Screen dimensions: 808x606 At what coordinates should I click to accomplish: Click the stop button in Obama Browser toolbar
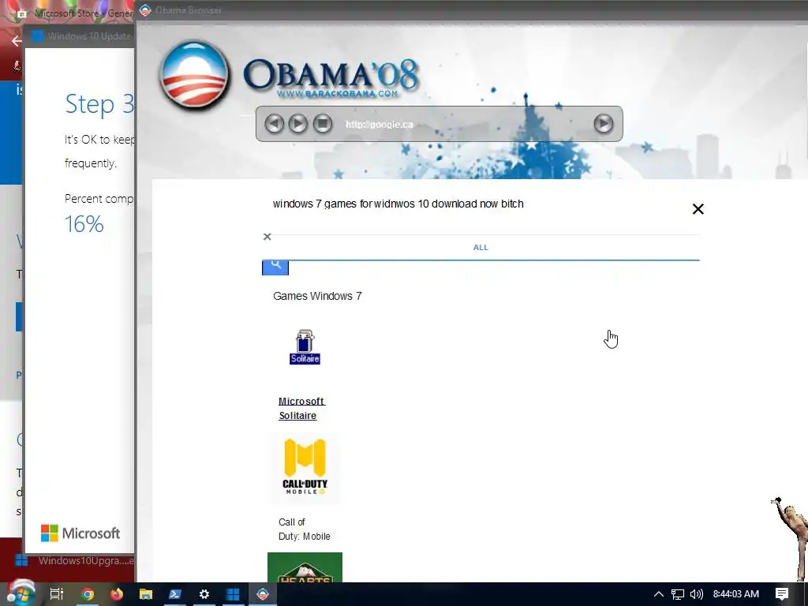[323, 124]
